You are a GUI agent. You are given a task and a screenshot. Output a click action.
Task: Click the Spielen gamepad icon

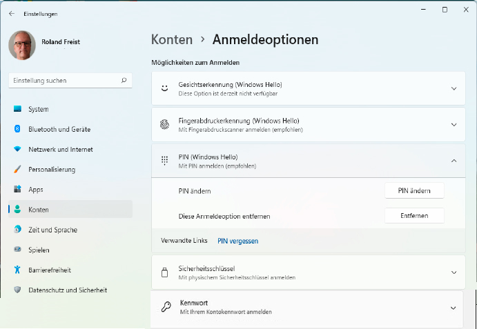17,249
